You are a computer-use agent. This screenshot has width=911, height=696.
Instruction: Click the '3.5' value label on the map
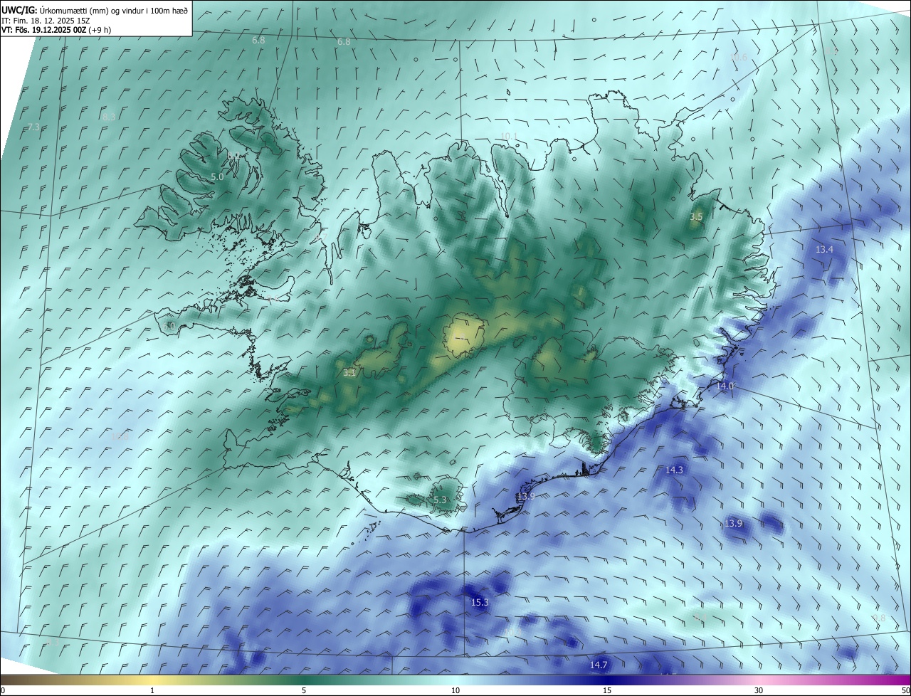[x=697, y=216]
